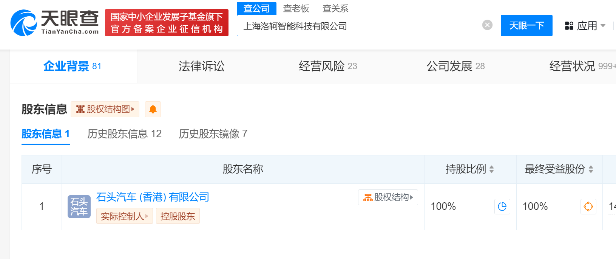The image size is (616, 259).
Task: Open the 应用 apps grid icon
Action: tap(569, 26)
